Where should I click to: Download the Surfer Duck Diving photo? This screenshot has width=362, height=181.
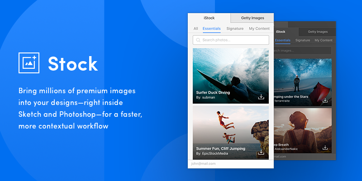261,97
